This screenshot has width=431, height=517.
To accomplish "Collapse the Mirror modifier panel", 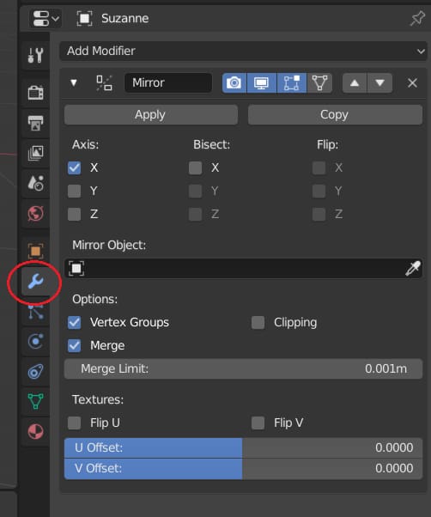I will coord(74,82).
